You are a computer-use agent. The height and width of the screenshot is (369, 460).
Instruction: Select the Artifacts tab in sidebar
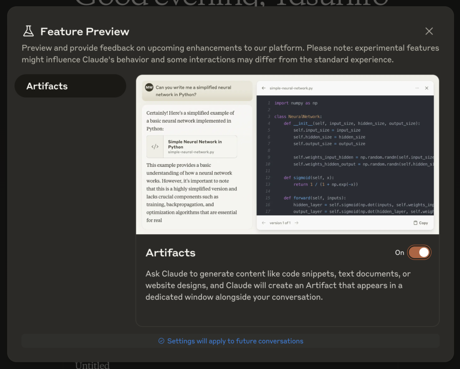71,86
